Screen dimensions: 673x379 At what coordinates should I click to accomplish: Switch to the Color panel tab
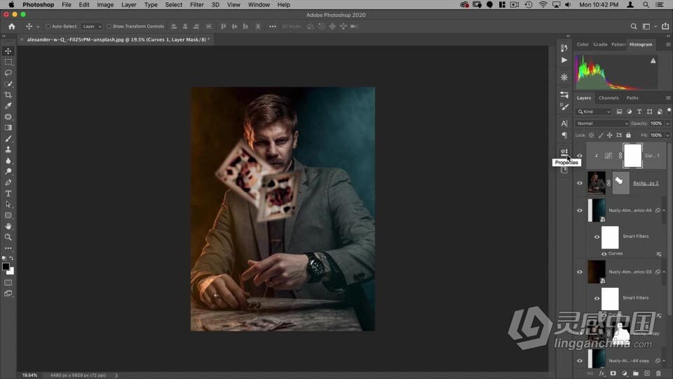point(583,44)
